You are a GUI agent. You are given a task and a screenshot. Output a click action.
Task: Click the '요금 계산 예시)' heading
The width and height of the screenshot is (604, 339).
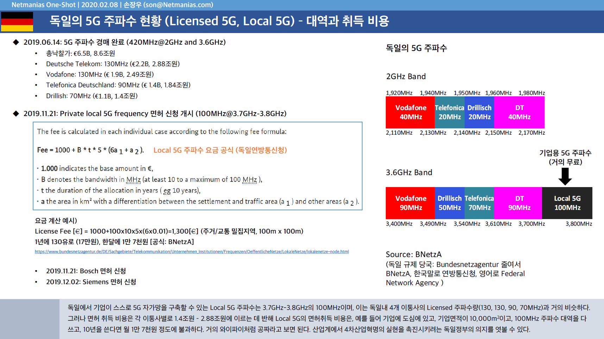tap(56, 221)
